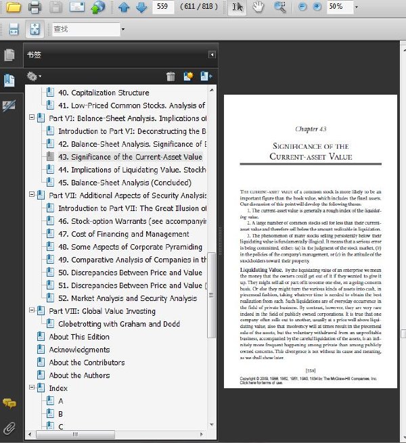Open bookmark 48. Some Aspects of Corporate Pyramiding
The height and width of the screenshot is (443, 406).
(130, 247)
